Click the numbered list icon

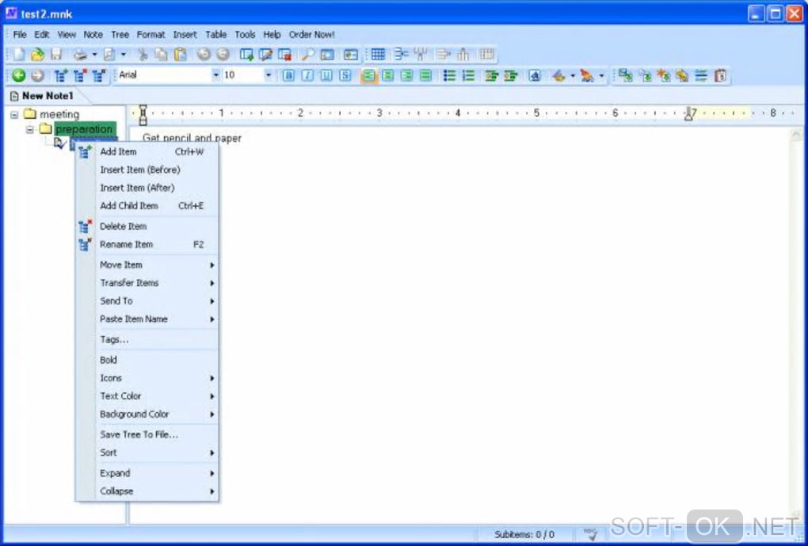[468, 75]
